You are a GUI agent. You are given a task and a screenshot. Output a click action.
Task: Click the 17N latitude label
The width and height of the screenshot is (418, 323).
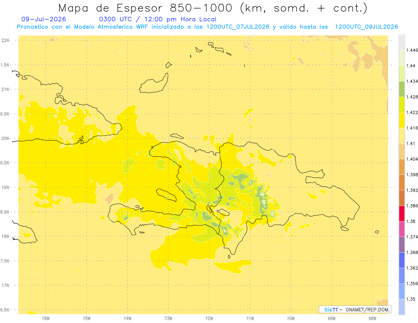pyautogui.click(x=6, y=285)
